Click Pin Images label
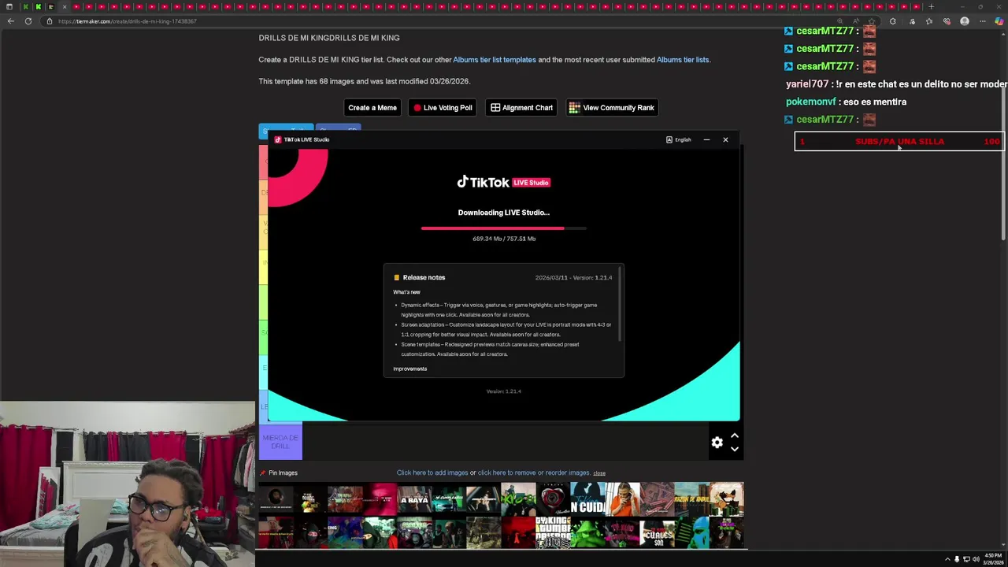 (283, 472)
